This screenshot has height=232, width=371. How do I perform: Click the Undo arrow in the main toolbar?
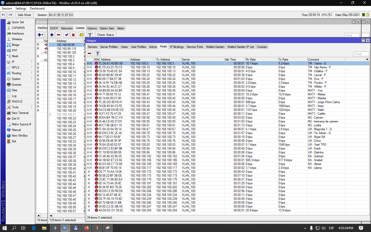click(3, 15)
